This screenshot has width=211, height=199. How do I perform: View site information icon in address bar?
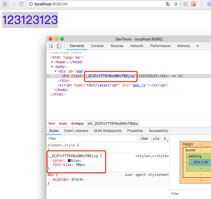pyautogui.click(x=31, y=4)
